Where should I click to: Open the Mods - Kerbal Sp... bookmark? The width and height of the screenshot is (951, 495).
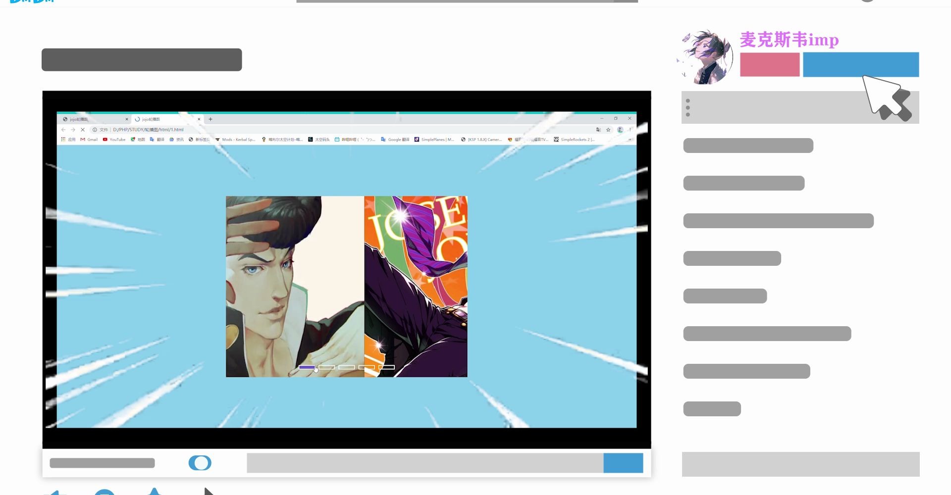[x=235, y=140]
